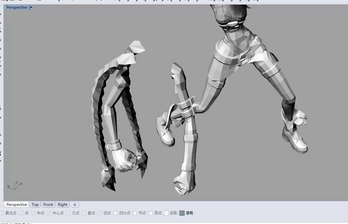The height and width of the screenshot is (224, 348).
Task: Open the Perspective viewport title dropdown menu
Action: pos(31,7)
